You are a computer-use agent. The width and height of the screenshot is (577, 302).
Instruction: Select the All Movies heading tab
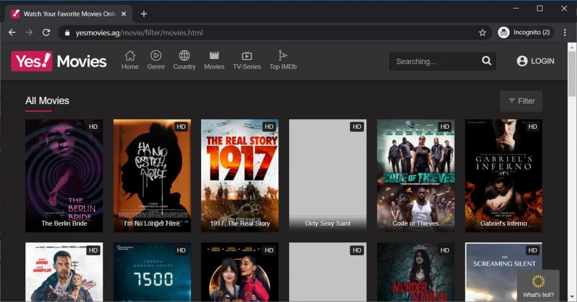click(x=47, y=101)
